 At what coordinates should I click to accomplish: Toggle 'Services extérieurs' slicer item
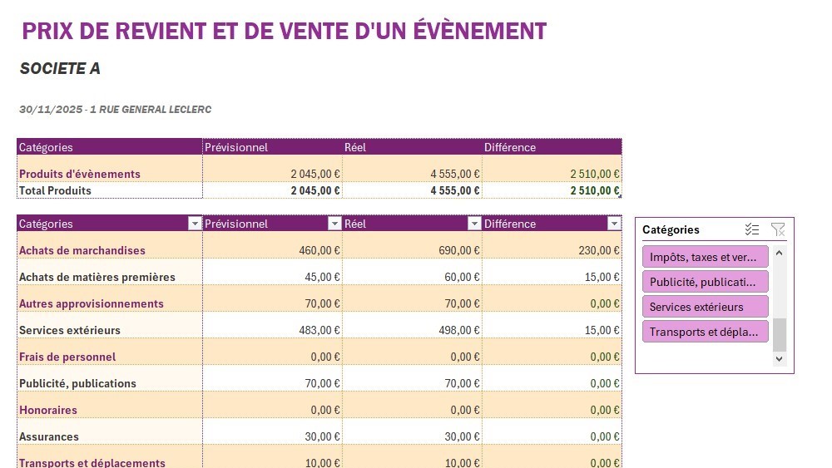tap(705, 307)
